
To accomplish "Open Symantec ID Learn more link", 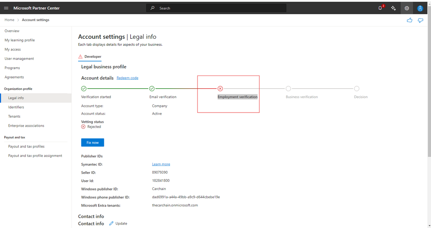I will pyautogui.click(x=161, y=164).
